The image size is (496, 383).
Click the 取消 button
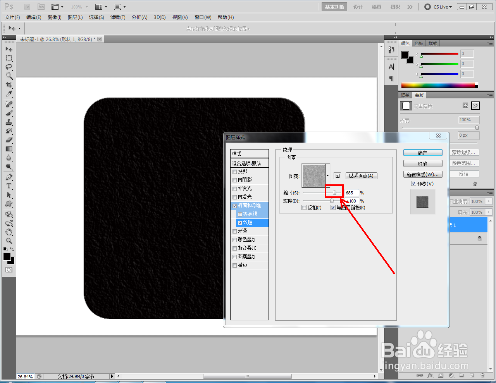(x=423, y=164)
